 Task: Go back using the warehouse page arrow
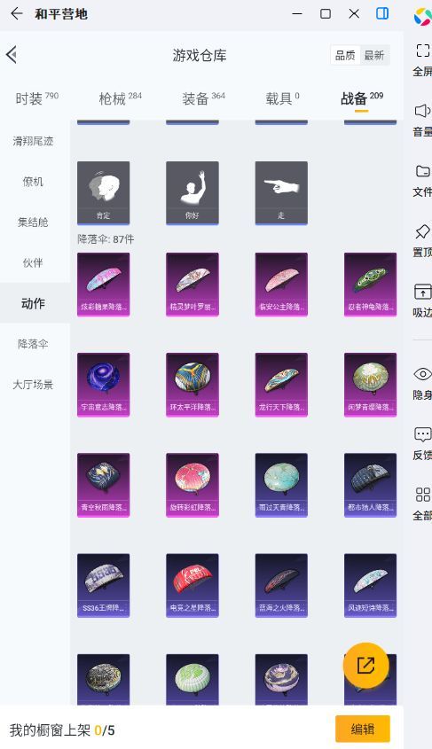[12, 54]
